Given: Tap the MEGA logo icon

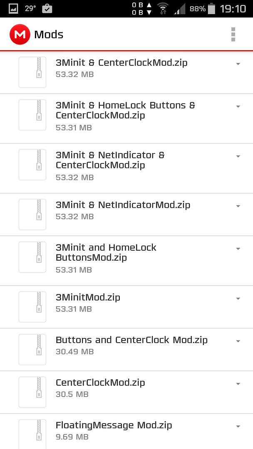Looking at the screenshot, I should (x=20, y=34).
